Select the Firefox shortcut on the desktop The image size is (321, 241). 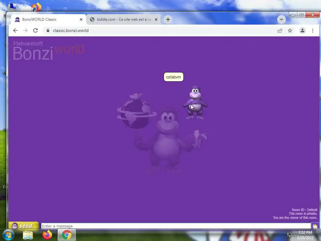tap(37, 6)
